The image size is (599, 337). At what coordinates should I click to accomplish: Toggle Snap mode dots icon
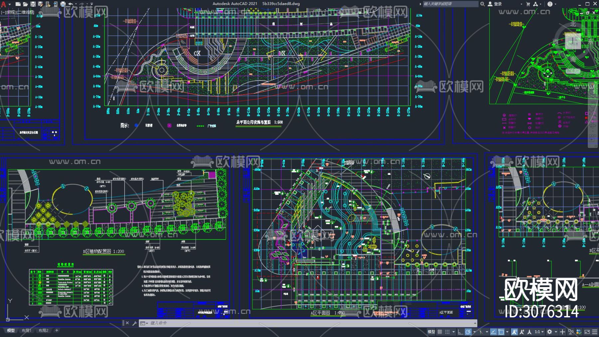(x=448, y=332)
